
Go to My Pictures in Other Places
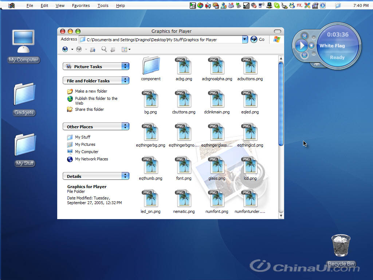85,144
